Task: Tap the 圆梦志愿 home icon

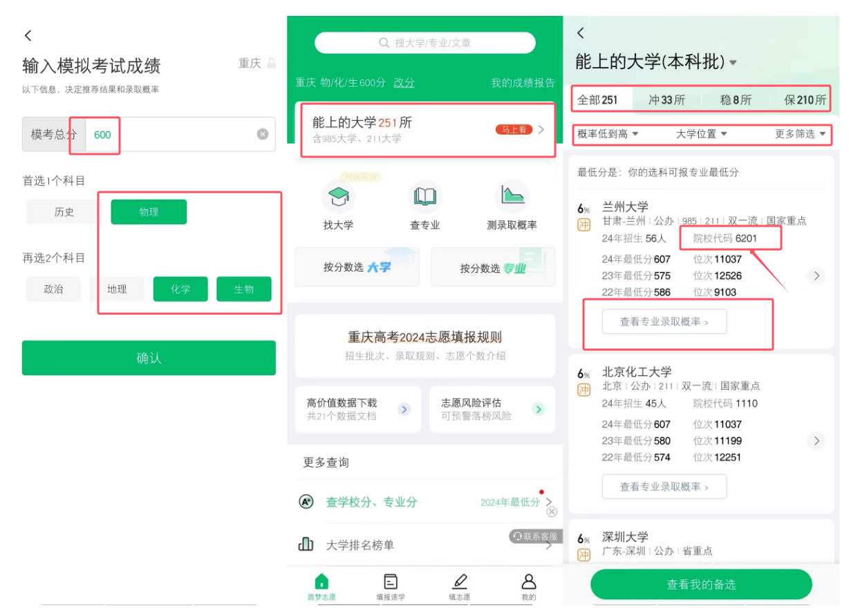Action: click(x=321, y=582)
